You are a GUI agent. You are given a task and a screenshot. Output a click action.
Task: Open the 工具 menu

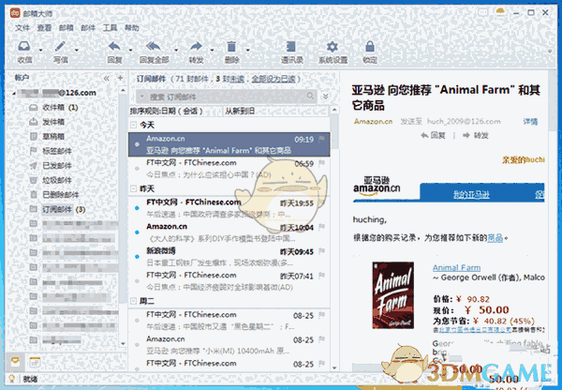click(x=110, y=27)
